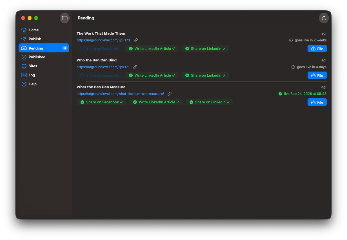This screenshot has width=347, height=240.
Task: Open Help in the sidebar
Action: [44, 84]
